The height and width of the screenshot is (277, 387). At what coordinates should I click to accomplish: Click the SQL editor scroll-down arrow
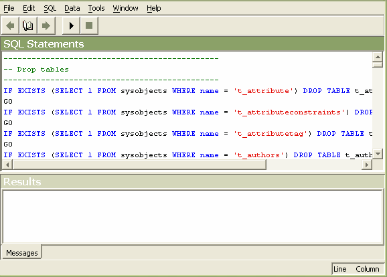(x=378, y=154)
